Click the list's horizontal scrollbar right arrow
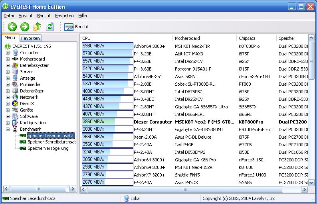Viewport: 317px width, 204px height. 304,190
